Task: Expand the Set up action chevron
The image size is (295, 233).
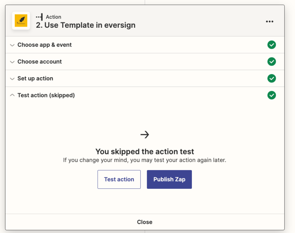Action: pyautogui.click(x=12, y=79)
